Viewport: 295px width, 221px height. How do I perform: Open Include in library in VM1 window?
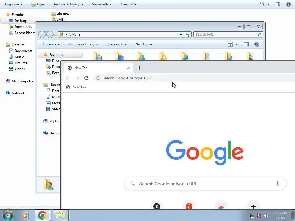click(x=83, y=44)
